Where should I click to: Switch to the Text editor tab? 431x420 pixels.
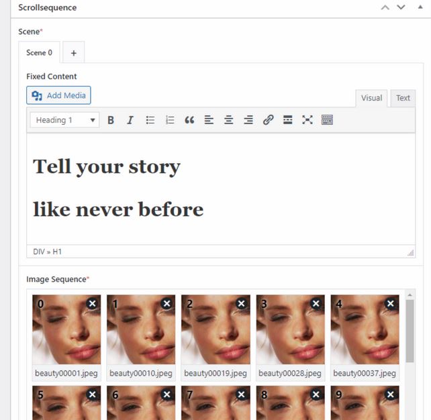click(403, 98)
